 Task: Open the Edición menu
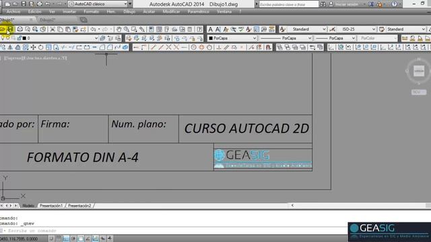tap(34, 11)
